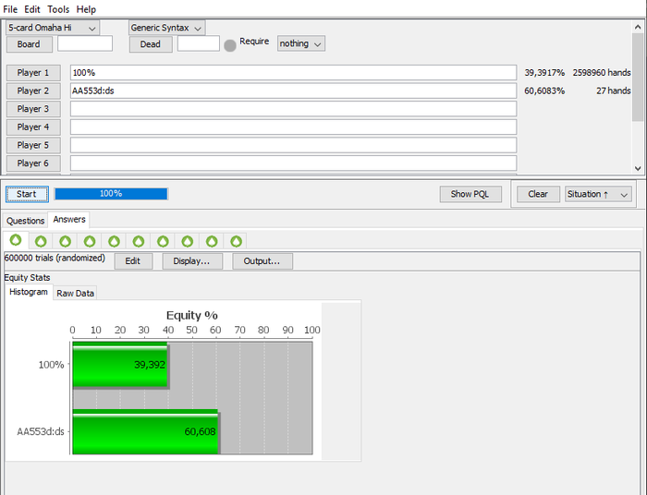Click the Player 5 button
Image resolution: width=647 pixels, height=495 pixels.
point(33,146)
